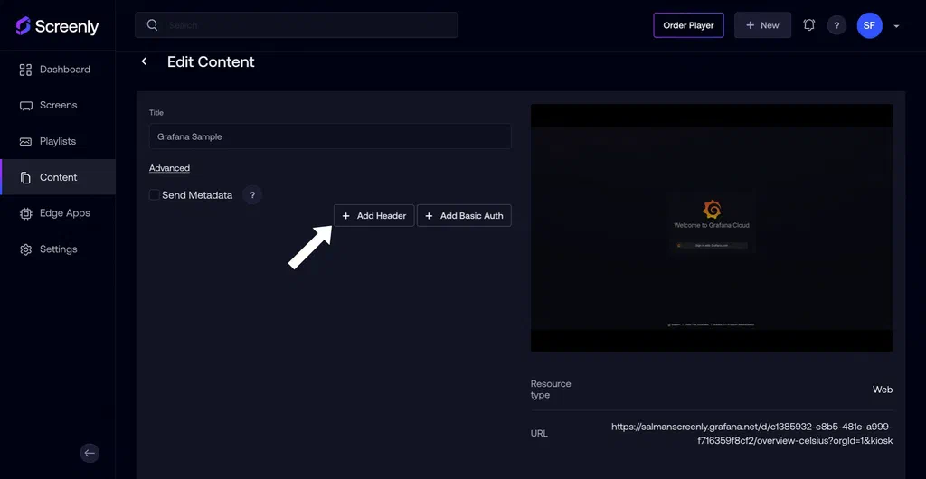Click the Content documents icon

click(x=25, y=177)
